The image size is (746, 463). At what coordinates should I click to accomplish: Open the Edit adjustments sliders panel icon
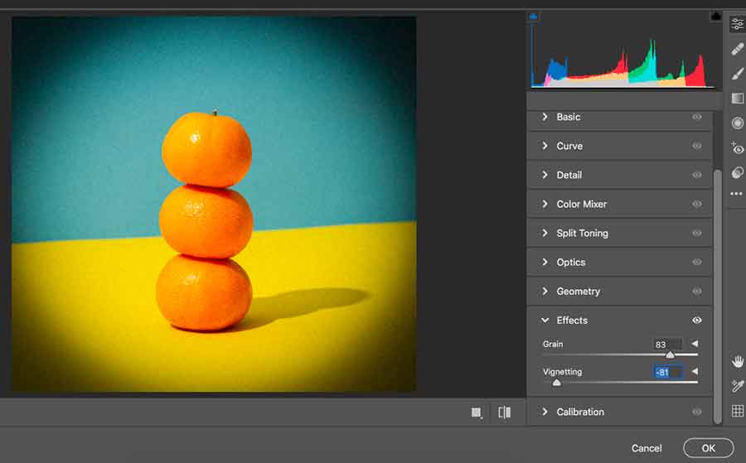pos(738,24)
